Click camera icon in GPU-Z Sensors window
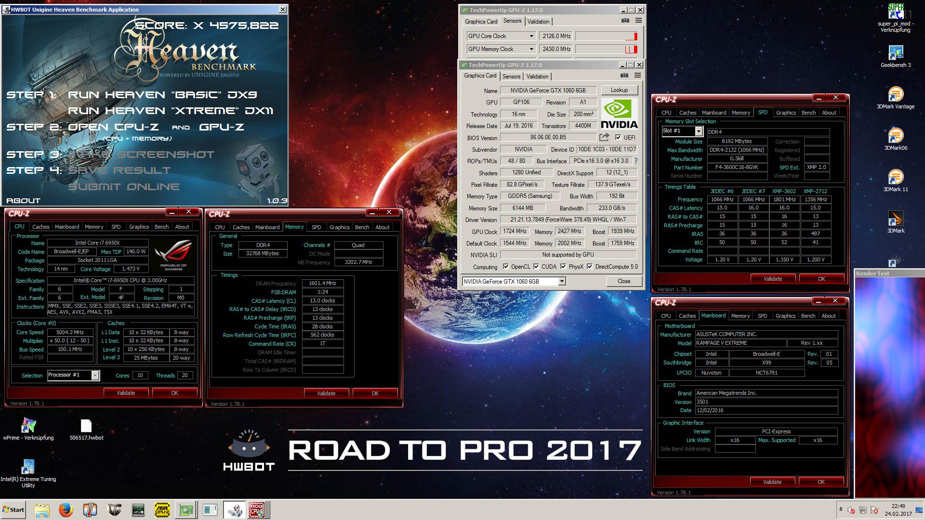This screenshot has width=925, height=520. [x=625, y=21]
